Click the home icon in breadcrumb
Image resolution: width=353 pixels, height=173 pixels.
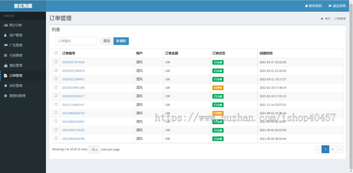[322, 19]
